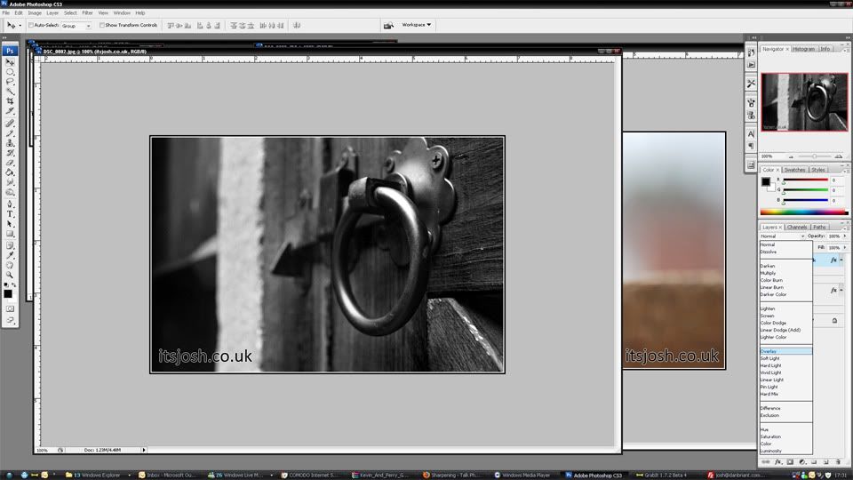Open Fill slider arrow

click(845, 247)
